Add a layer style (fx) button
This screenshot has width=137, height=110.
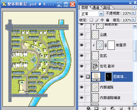pos(89,108)
